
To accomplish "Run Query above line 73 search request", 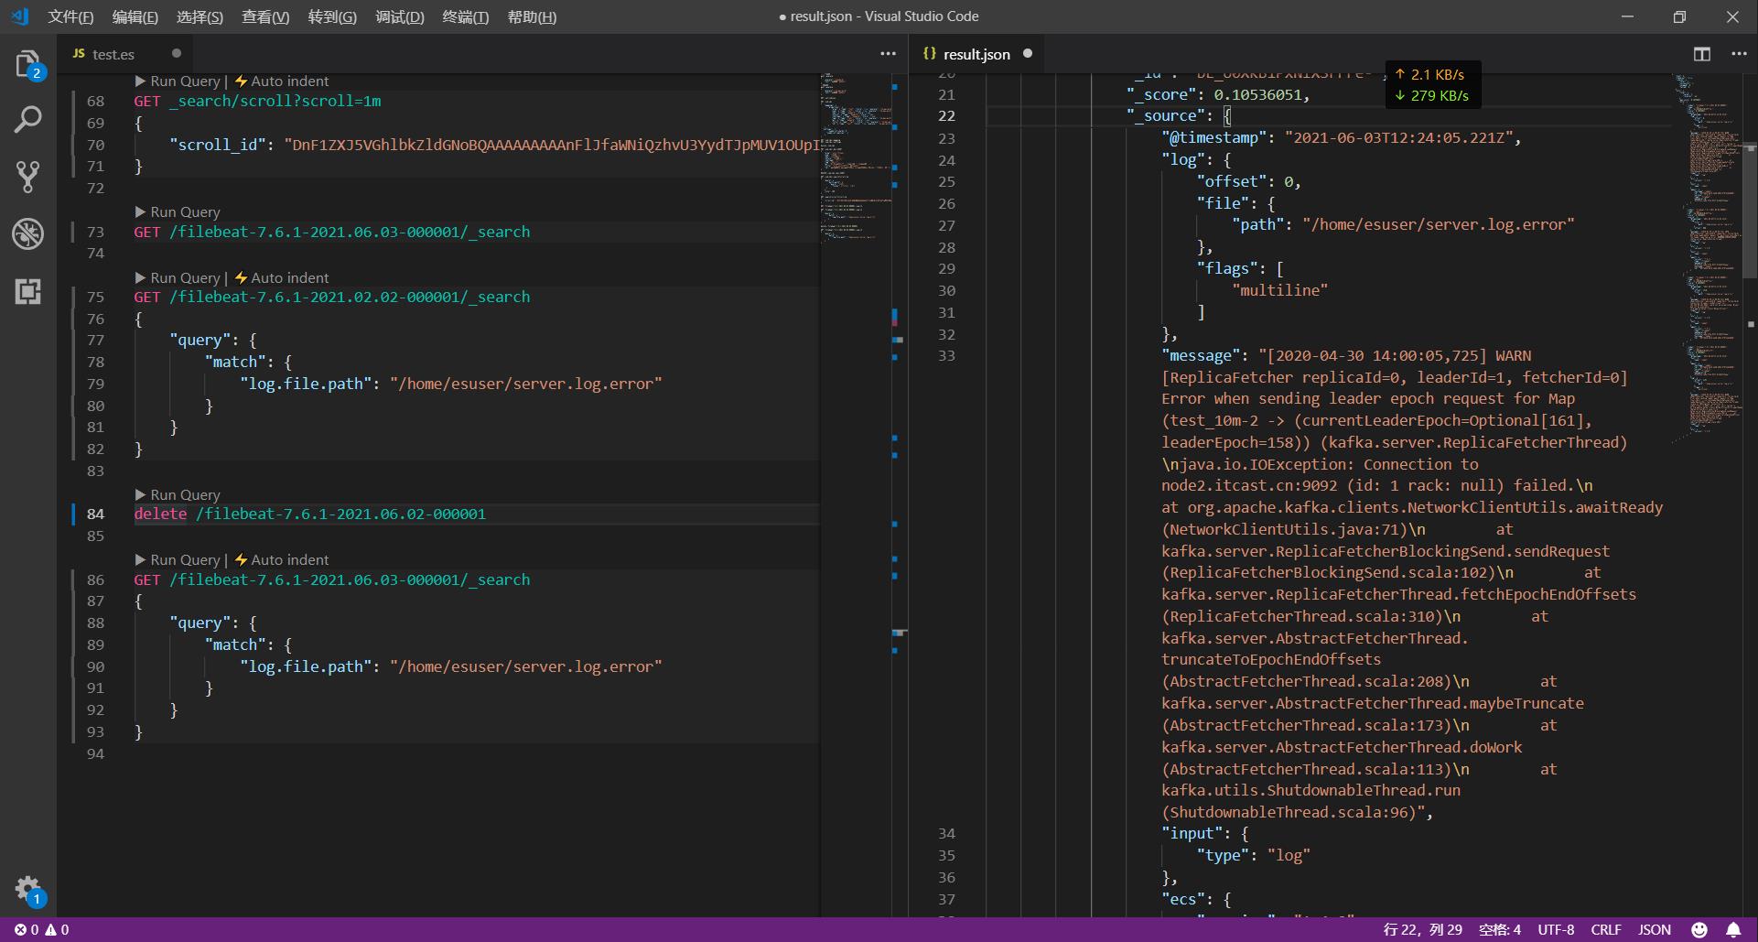I will (178, 211).
